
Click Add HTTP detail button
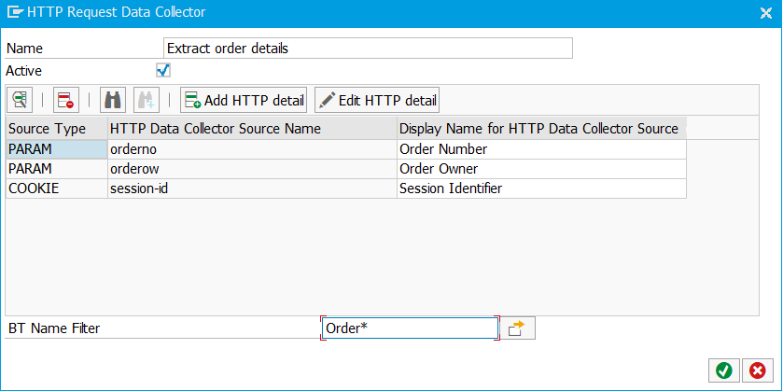click(x=244, y=101)
